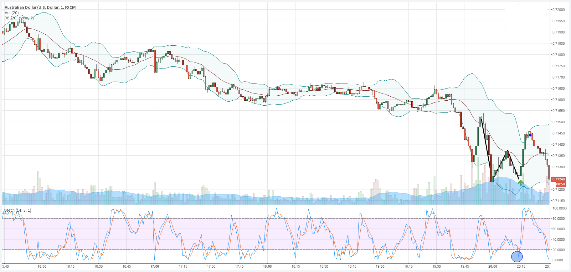571x272 pixels.
Task: Click the red 0.71246 current price tag
Action: click(x=558, y=179)
